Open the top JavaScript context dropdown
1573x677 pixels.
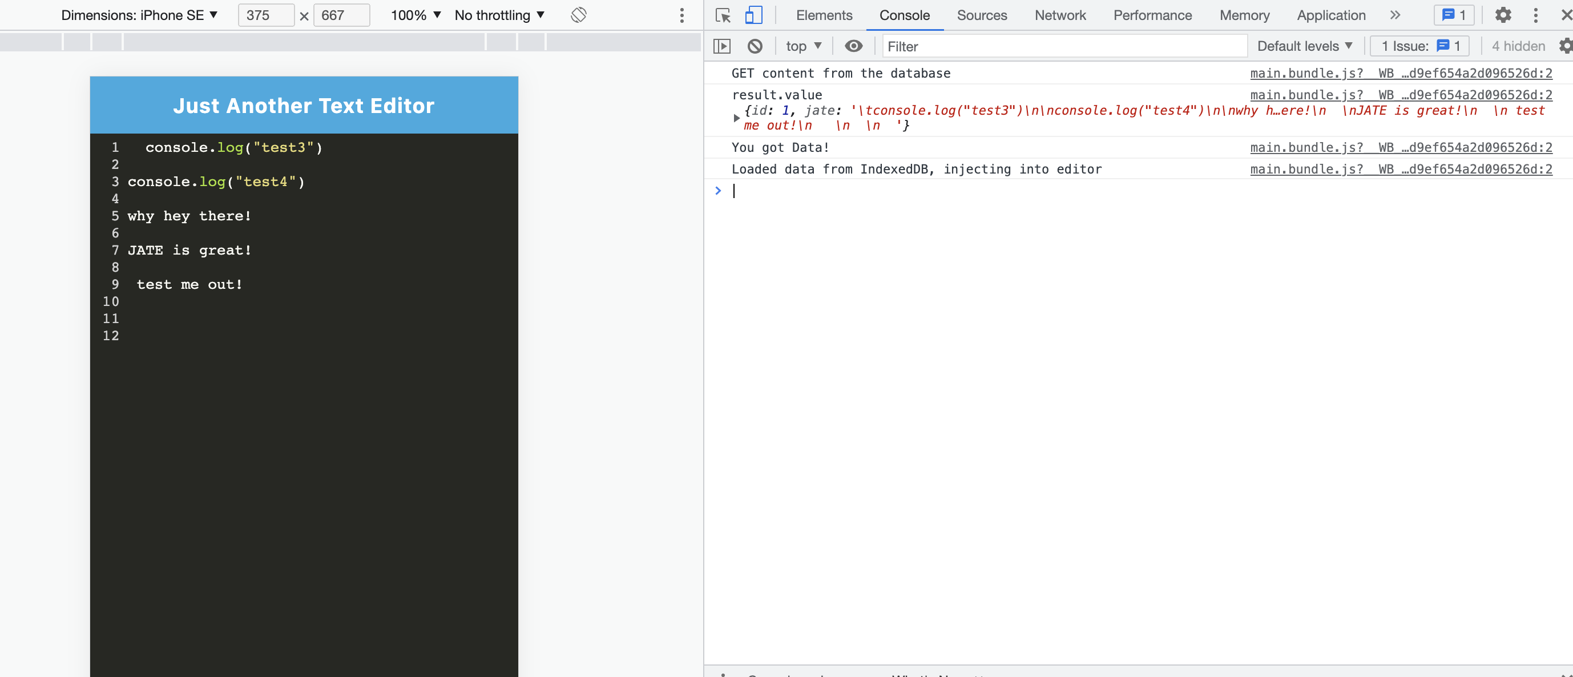coord(804,46)
